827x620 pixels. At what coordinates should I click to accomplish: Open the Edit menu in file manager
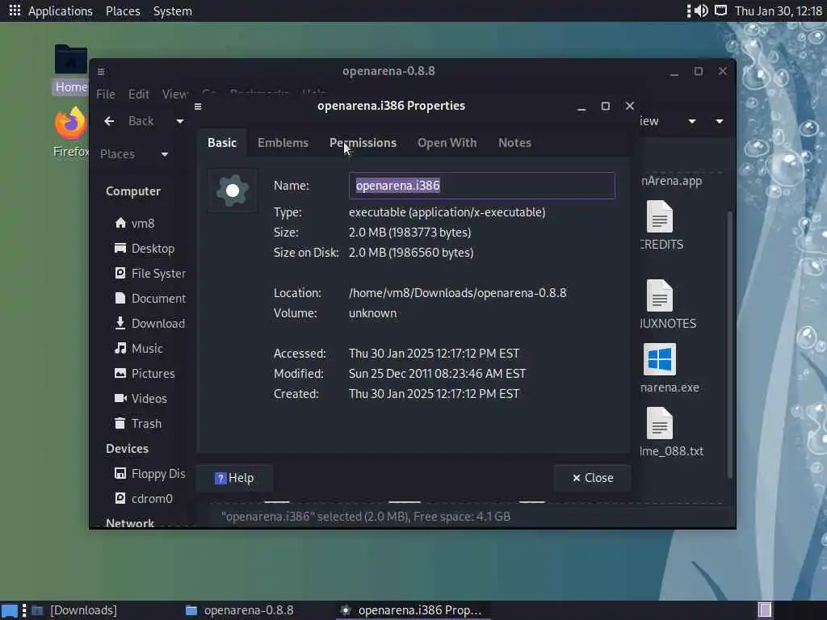coord(139,94)
